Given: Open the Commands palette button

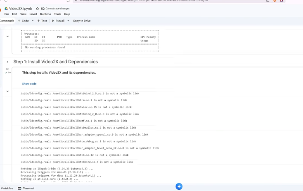Looking at the screenshot, I should tap(7, 21).
